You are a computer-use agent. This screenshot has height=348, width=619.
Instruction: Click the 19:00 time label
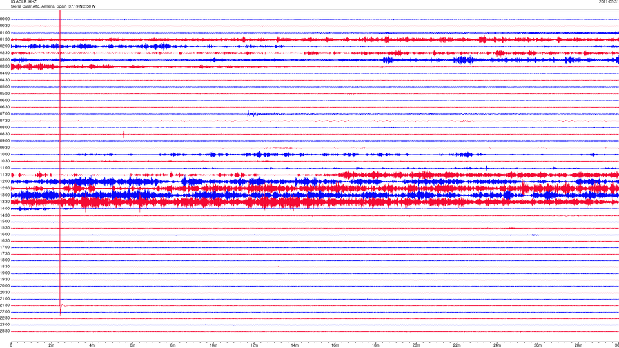click(5, 273)
